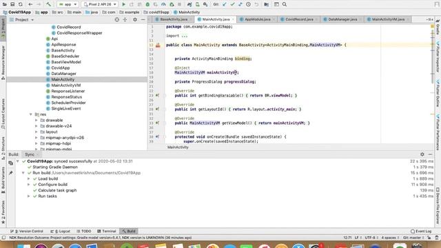441x248 pixels.
Task: Click the Make Project hammer icon
Action: coord(48,4)
